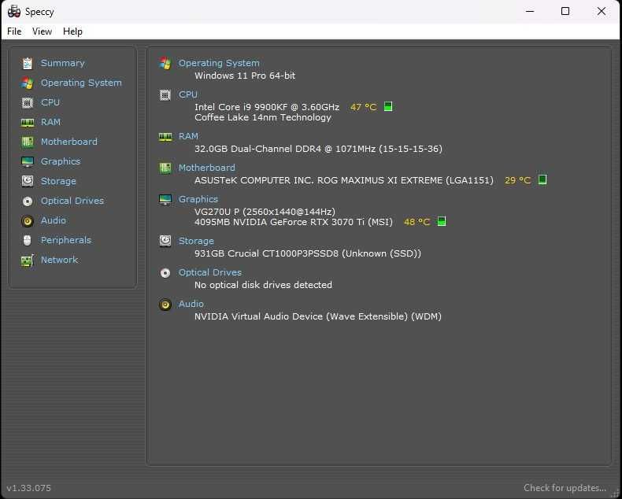This screenshot has width=622, height=499.
Task: Click the 931GB Crucial CT1000P3PSSD8 text
Action: coord(307,253)
